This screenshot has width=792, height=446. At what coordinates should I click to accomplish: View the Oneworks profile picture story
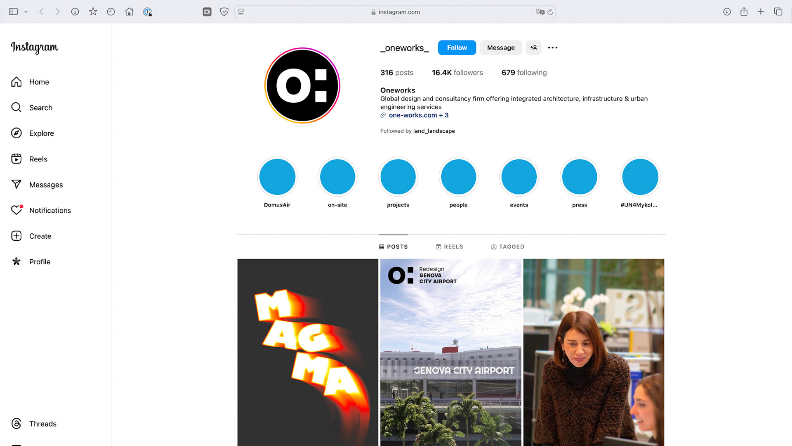pyautogui.click(x=302, y=85)
